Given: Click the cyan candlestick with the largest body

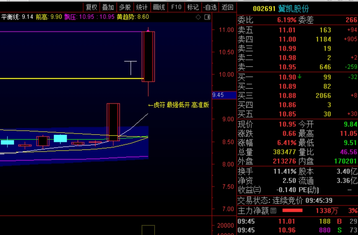Looking at the screenshot, I should (60, 139).
